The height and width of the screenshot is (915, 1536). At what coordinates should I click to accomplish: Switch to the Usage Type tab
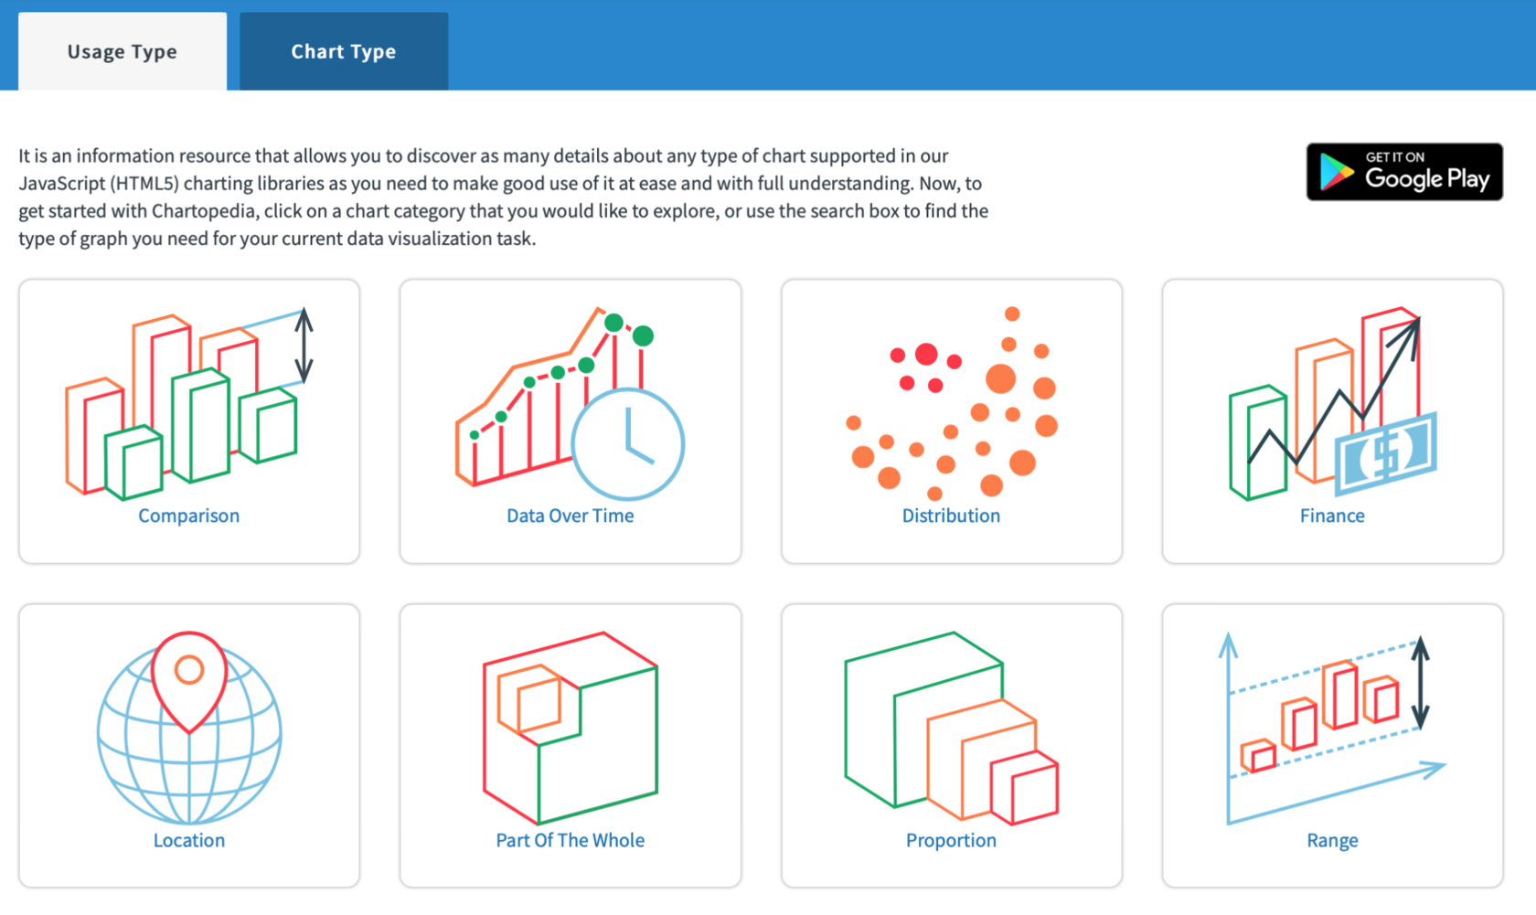[122, 51]
